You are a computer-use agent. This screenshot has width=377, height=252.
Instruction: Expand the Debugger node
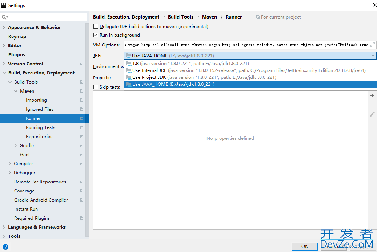point(9,173)
